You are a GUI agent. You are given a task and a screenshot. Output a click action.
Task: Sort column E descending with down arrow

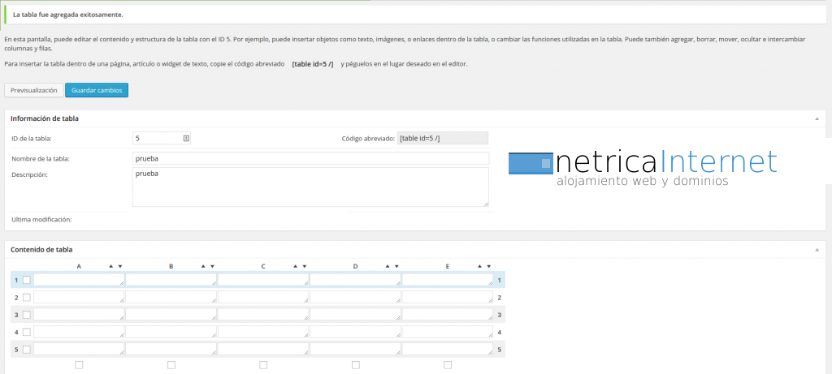[x=489, y=266]
